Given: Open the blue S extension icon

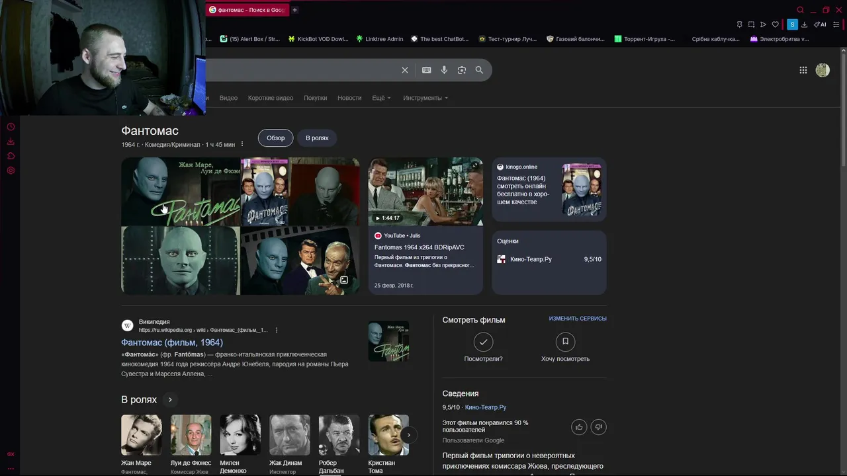Looking at the screenshot, I should pos(792,24).
